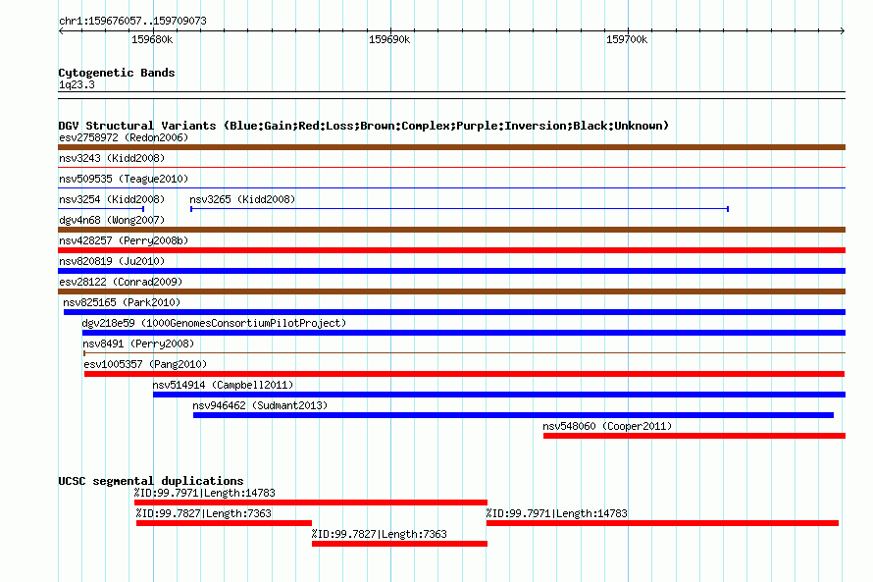Click the blue nsv820819 gain bar

pyautogui.click(x=451, y=271)
